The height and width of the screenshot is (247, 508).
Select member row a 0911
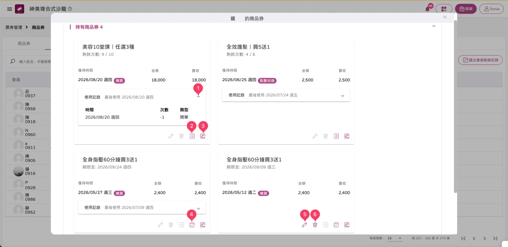(x=28, y=145)
